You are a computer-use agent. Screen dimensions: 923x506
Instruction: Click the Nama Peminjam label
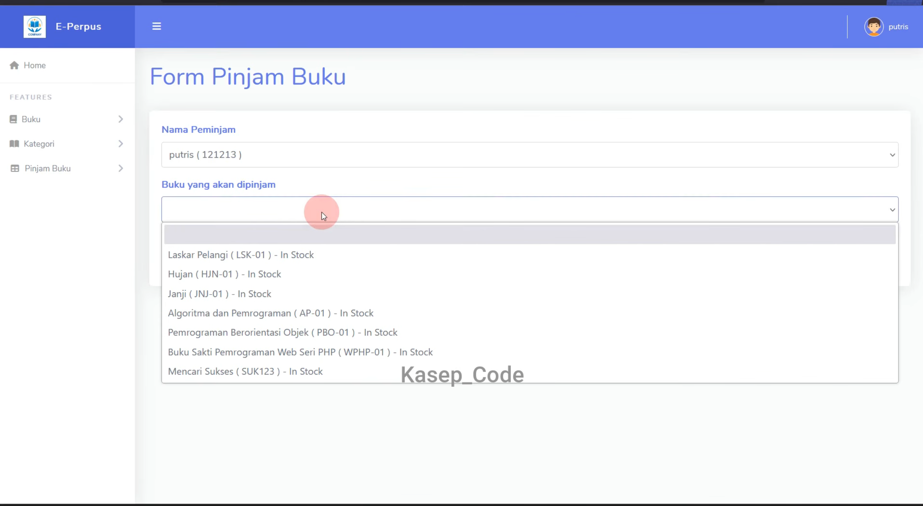(x=198, y=130)
